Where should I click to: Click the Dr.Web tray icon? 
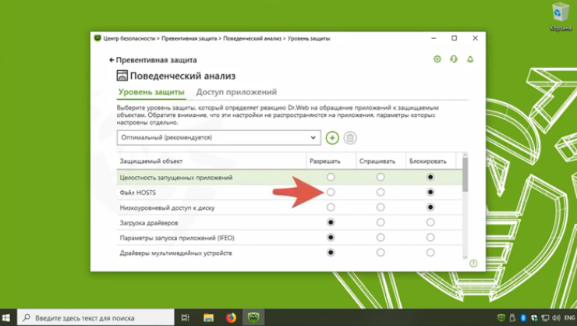point(501,317)
